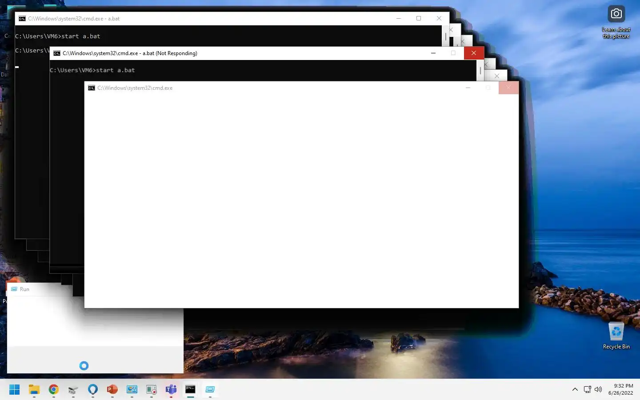Open the Steps Recorder icon on the taskbar
The height and width of the screenshot is (400, 640).
[x=152, y=390]
